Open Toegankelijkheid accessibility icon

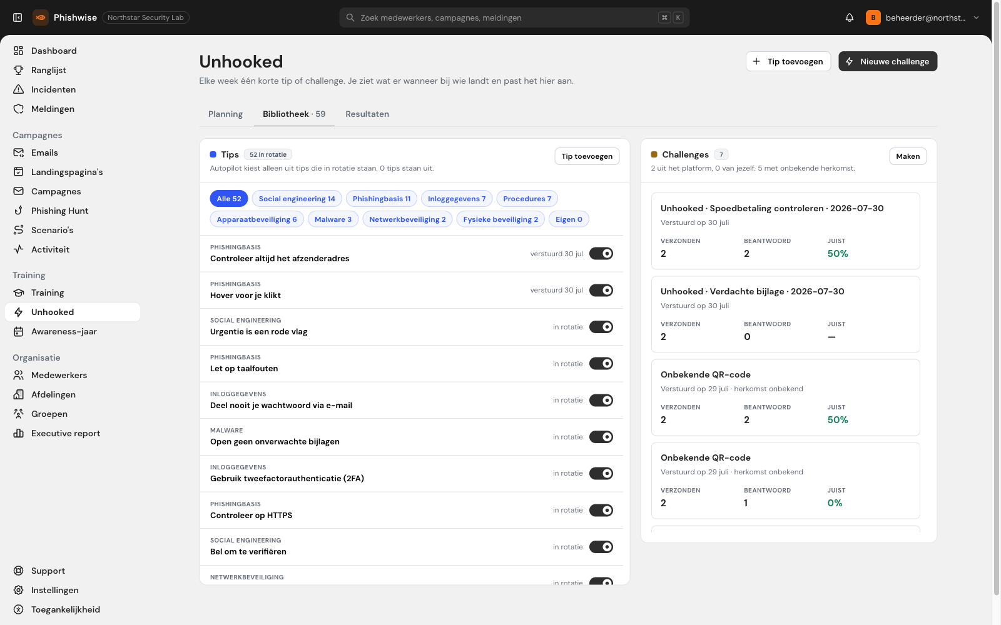click(19, 609)
